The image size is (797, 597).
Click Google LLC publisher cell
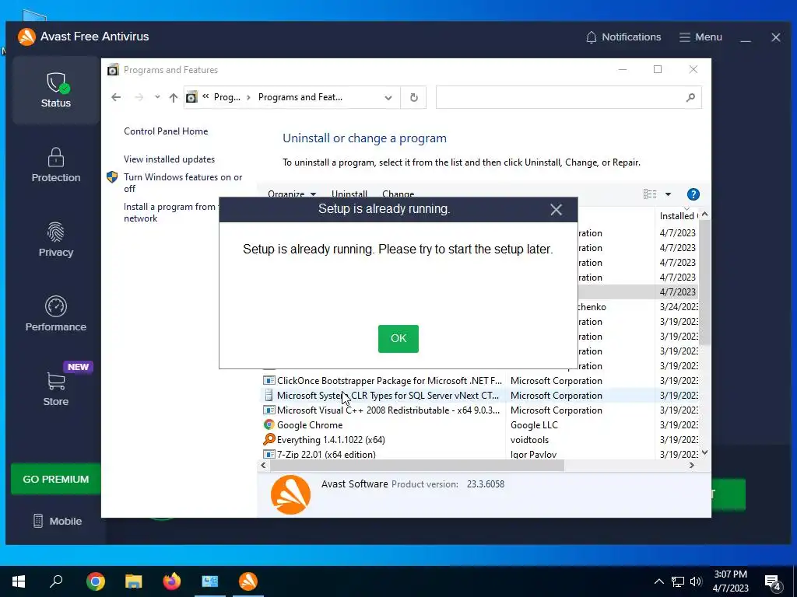[534, 425]
